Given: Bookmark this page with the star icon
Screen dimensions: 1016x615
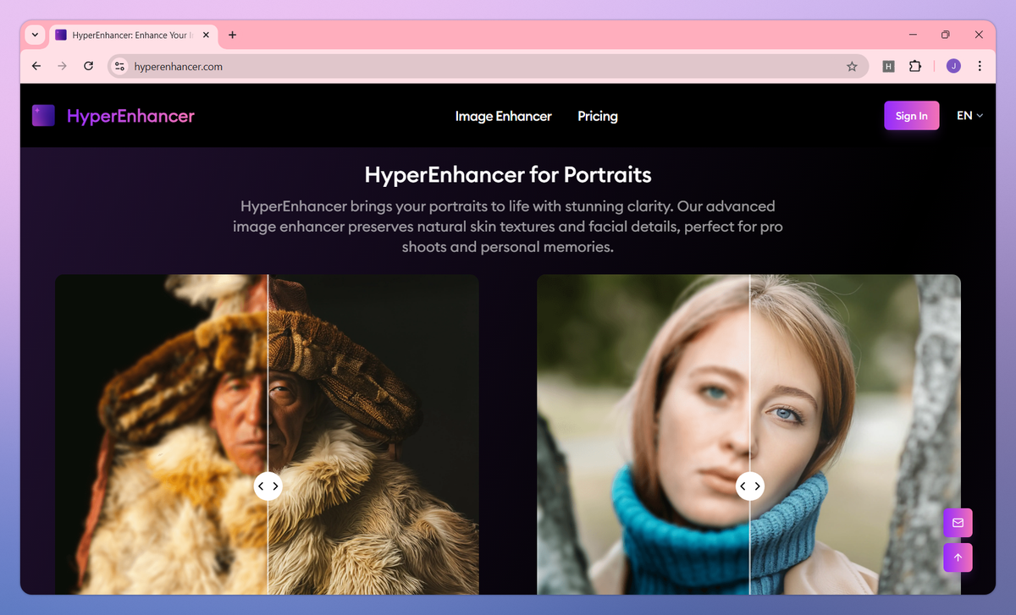Looking at the screenshot, I should [x=852, y=66].
